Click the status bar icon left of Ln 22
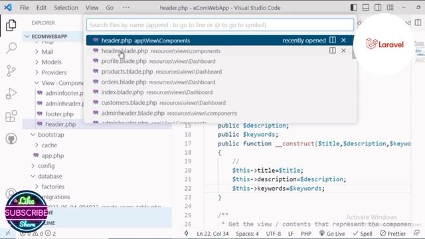This screenshot has width=425, height=239. 186,233
